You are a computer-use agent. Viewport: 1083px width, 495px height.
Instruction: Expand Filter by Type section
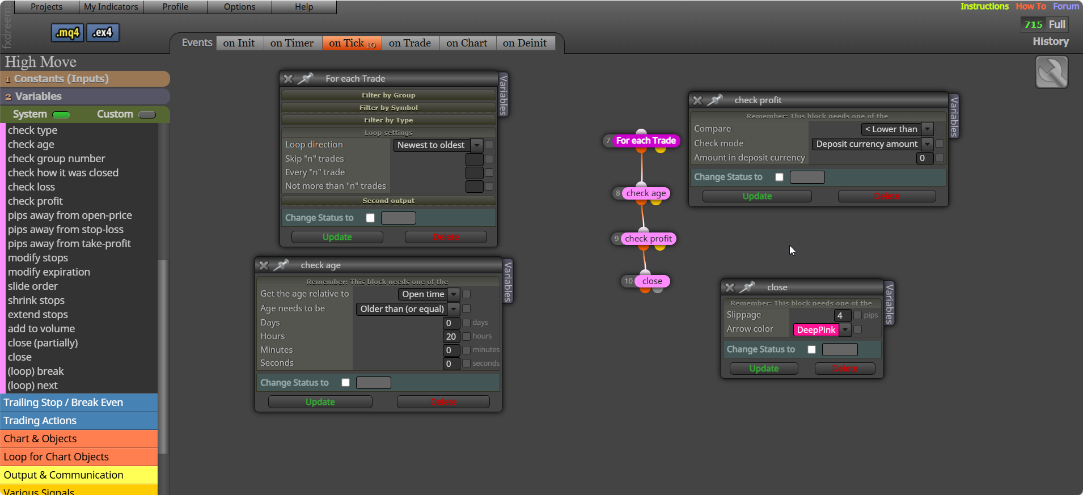(x=388, y=120)
